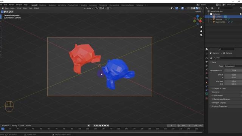Open the Render properties tab icon

[207, 59]
